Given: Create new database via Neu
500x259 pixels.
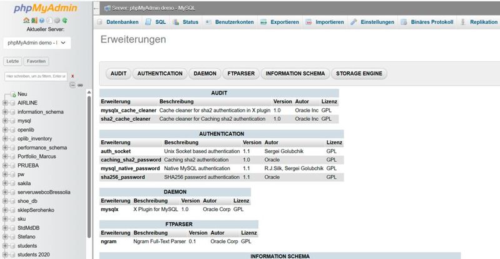Looking at the screenshot, I should point(23,94).
